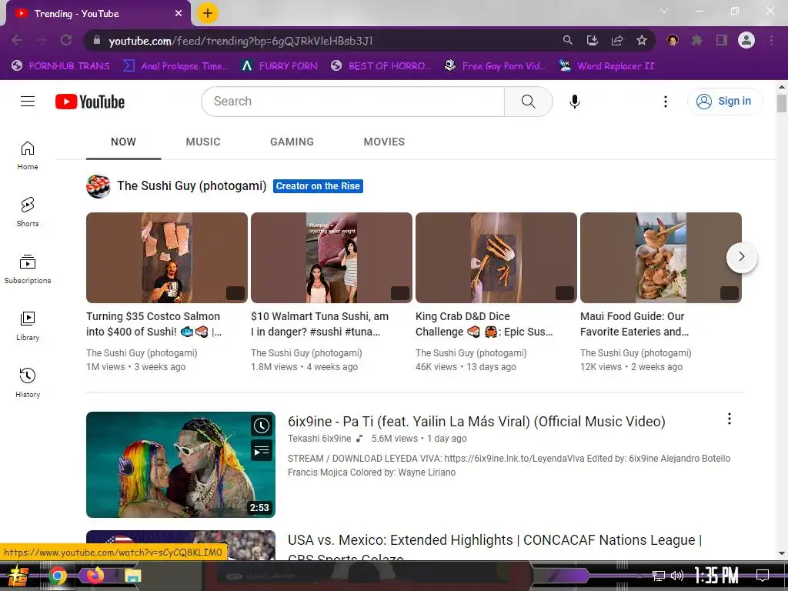Open a new browser tab

click(208, 13)
